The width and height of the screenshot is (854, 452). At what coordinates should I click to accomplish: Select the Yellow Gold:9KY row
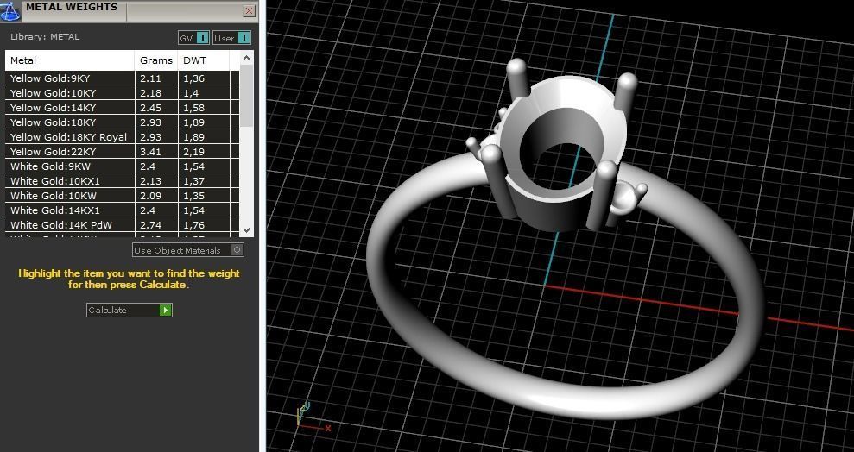[x=122, y=78]
